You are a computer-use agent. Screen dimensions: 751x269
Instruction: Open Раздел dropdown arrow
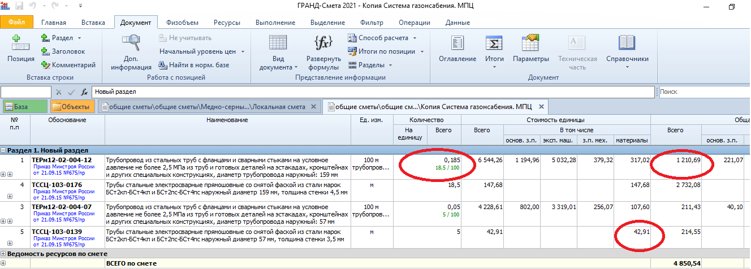tap(79, 38)
